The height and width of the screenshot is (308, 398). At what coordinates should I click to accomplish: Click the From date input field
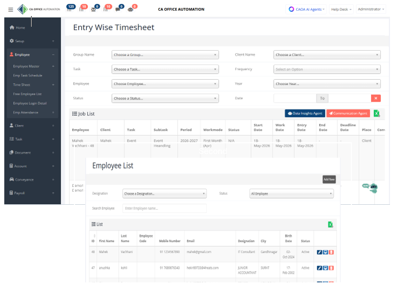coord(295,98)
